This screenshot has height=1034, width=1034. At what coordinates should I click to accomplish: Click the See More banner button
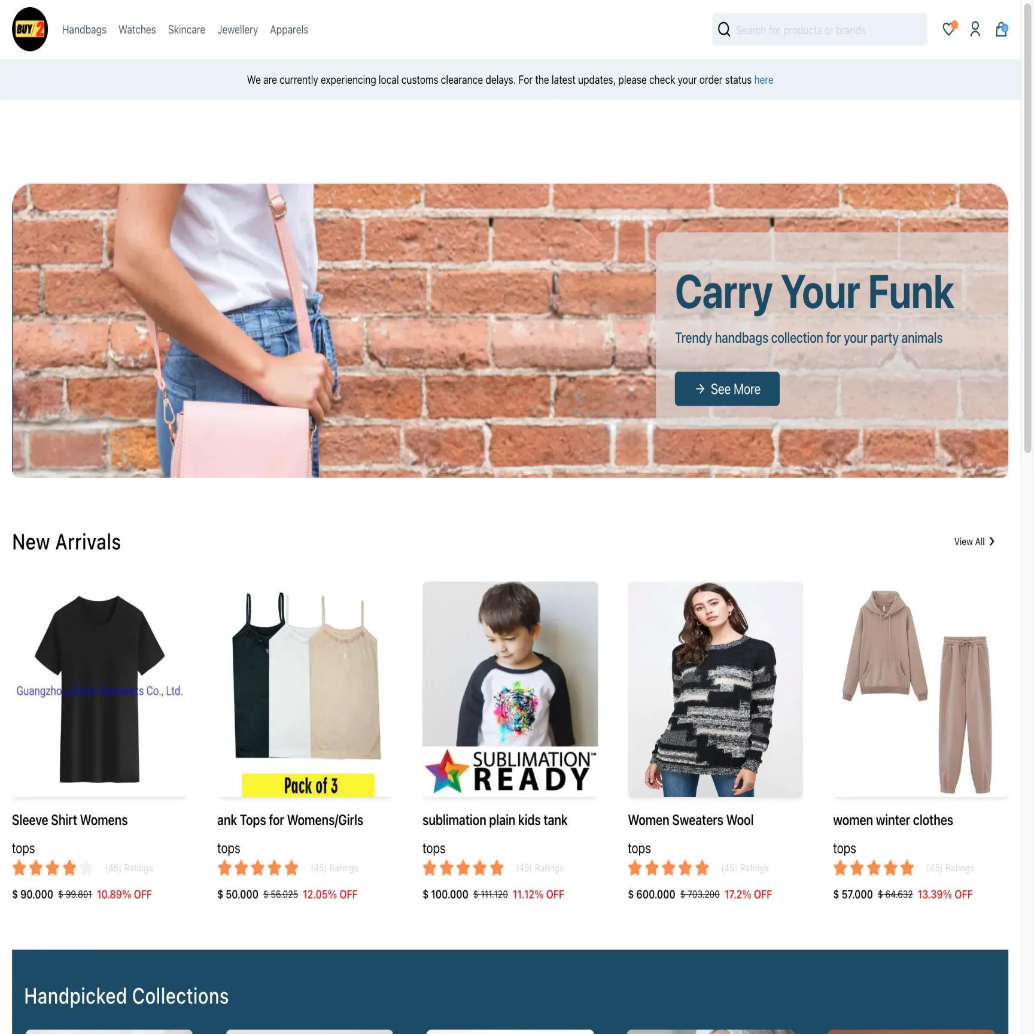tap(727, 389)
